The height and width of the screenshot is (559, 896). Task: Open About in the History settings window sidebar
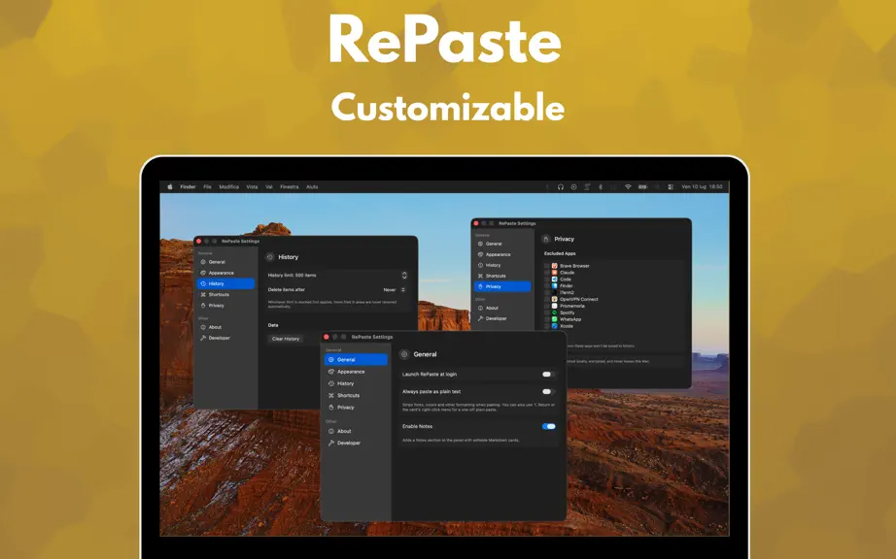click(x=225, y=327)
